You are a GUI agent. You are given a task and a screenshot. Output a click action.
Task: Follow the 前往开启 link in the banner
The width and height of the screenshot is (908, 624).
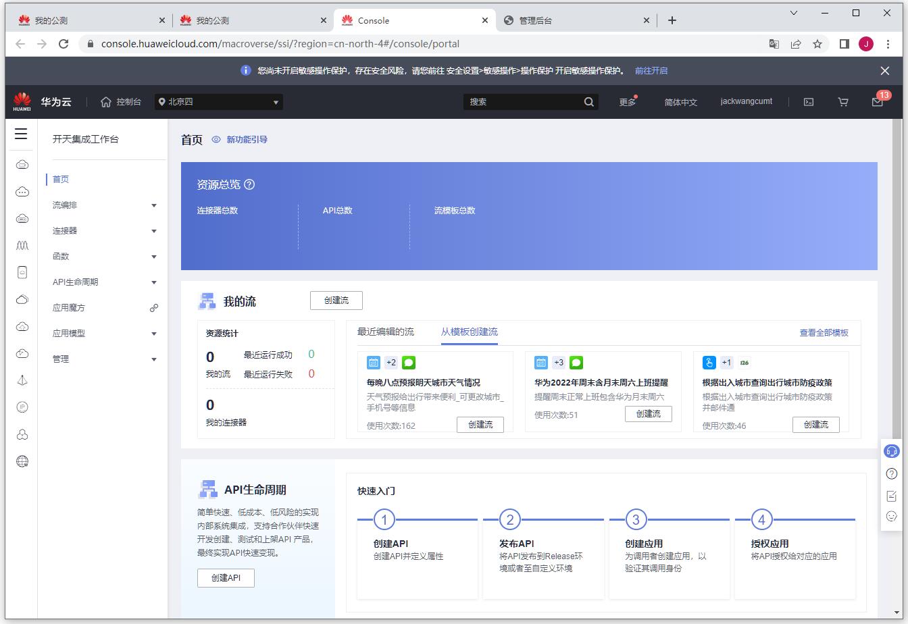pos(651,70)
